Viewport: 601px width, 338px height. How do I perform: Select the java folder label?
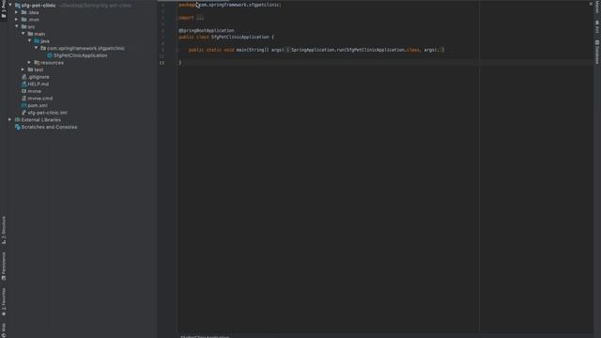point(45,41)
